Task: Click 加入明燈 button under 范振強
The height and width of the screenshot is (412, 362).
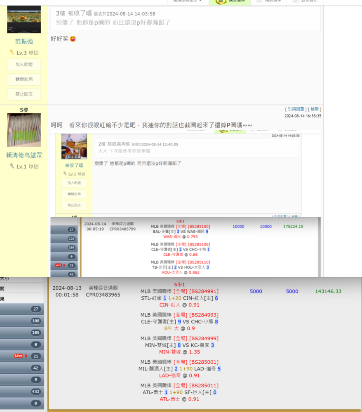Action: (24, 65)
